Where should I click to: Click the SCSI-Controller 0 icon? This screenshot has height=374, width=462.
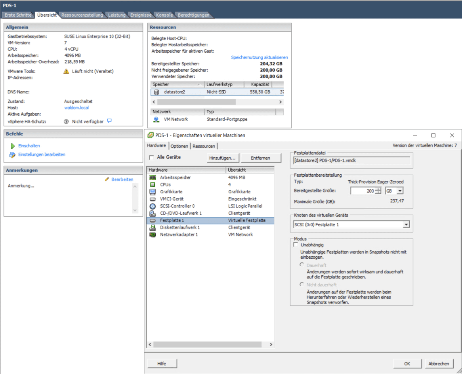coord(153,206)
